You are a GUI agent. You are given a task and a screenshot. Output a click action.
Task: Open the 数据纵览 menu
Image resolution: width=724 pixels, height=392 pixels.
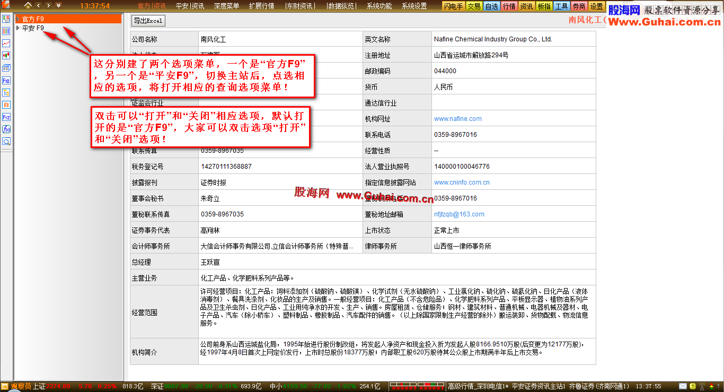point(342,6)
